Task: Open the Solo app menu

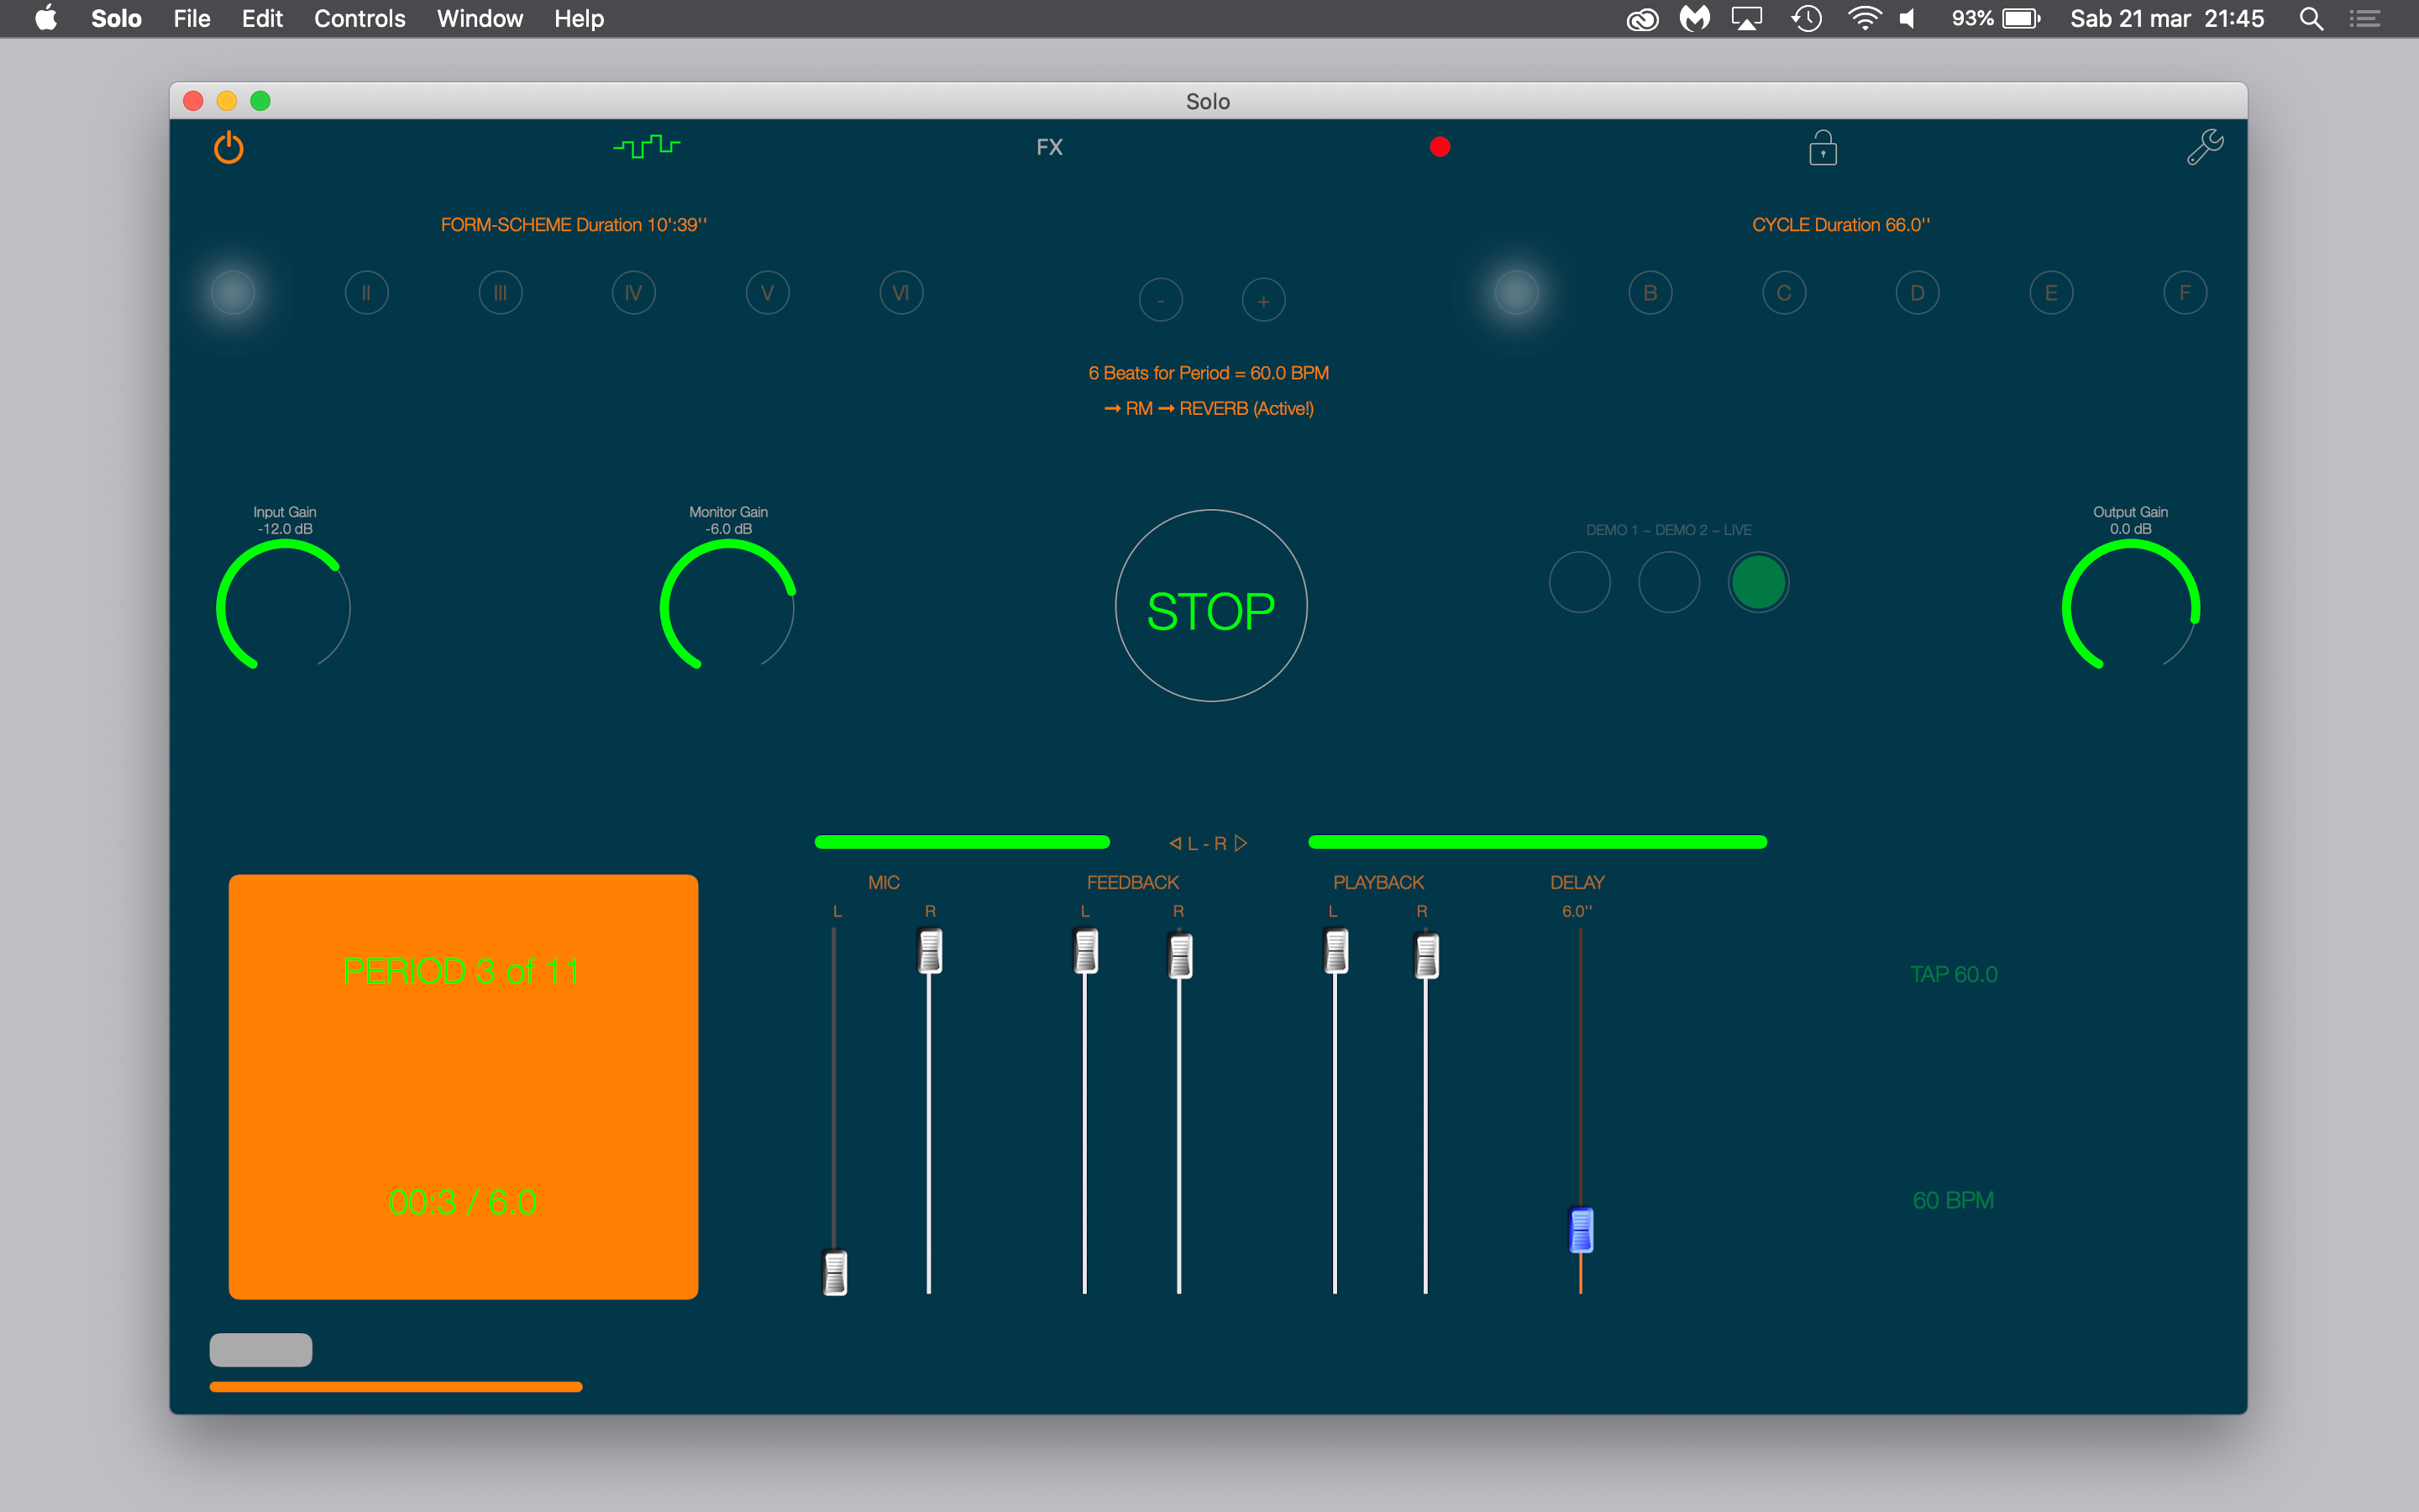Action: click(x=116, y=18)
